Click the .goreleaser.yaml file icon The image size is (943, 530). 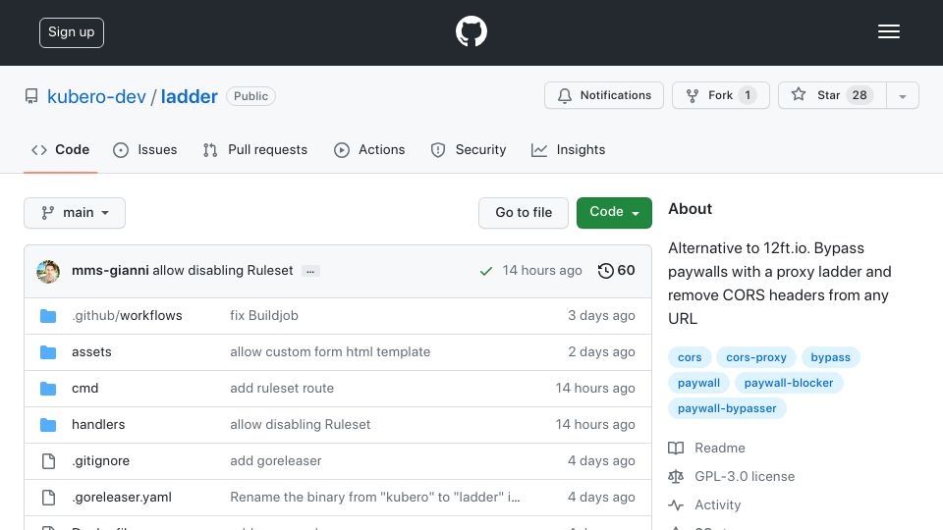(x=48, y=498)
